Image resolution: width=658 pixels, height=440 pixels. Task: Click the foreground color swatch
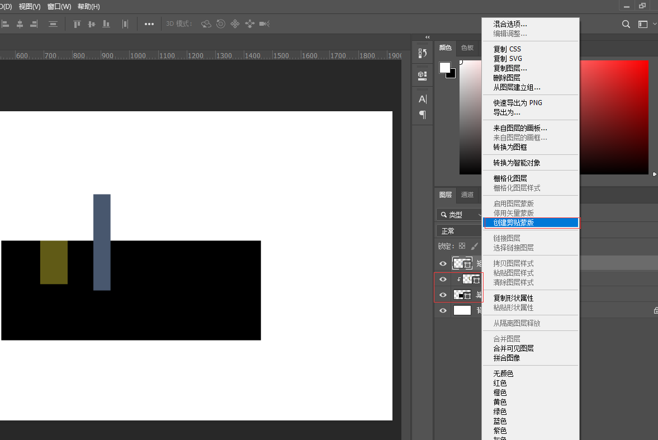pos(445,68)
